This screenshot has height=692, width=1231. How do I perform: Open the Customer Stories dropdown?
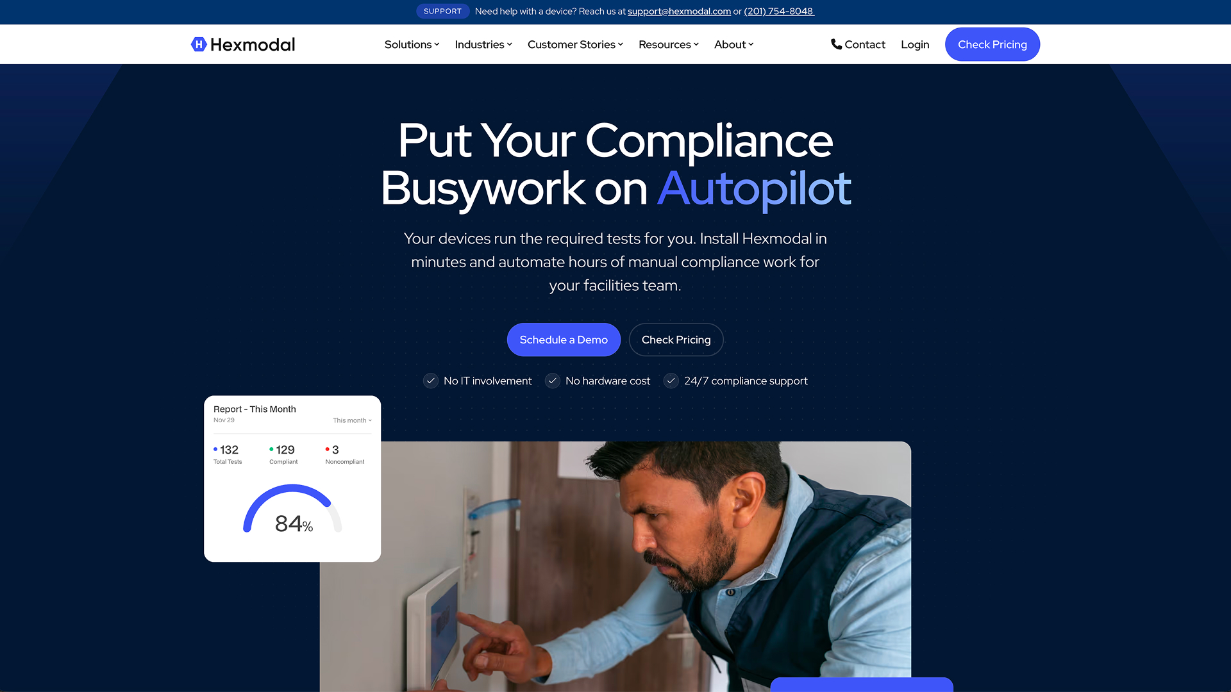point(575,44)
